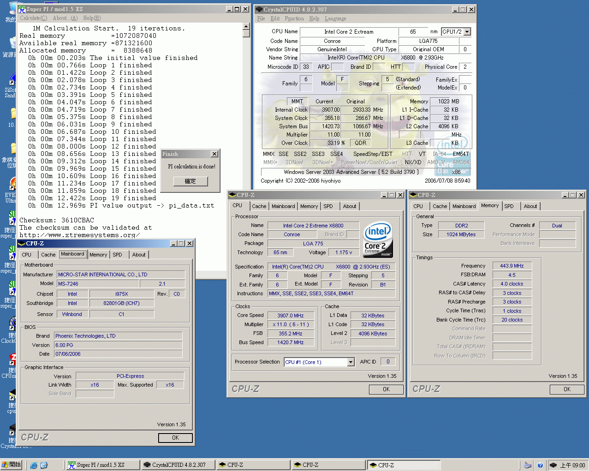This screenshot has width=589, height=471.
Task: Open the Language menu in CrystalCPUID
Action: (335, 18)
